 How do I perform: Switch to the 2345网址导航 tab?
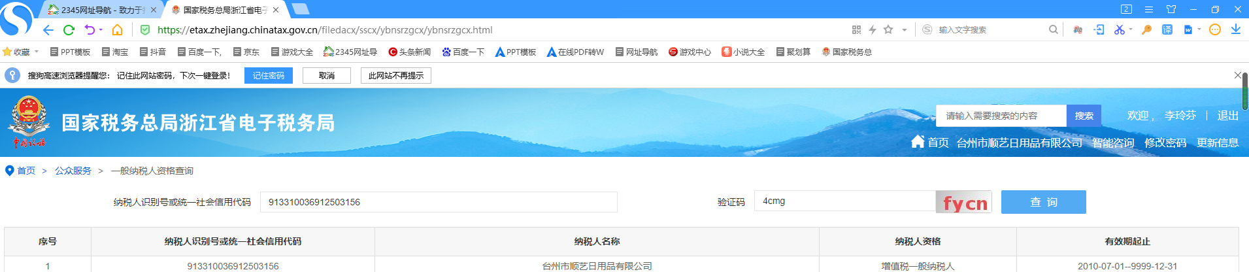point(103,10)
